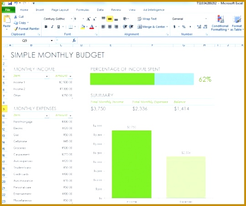
Task: Select the 62% income spent progress bar
Action: [x=142, y=79]
